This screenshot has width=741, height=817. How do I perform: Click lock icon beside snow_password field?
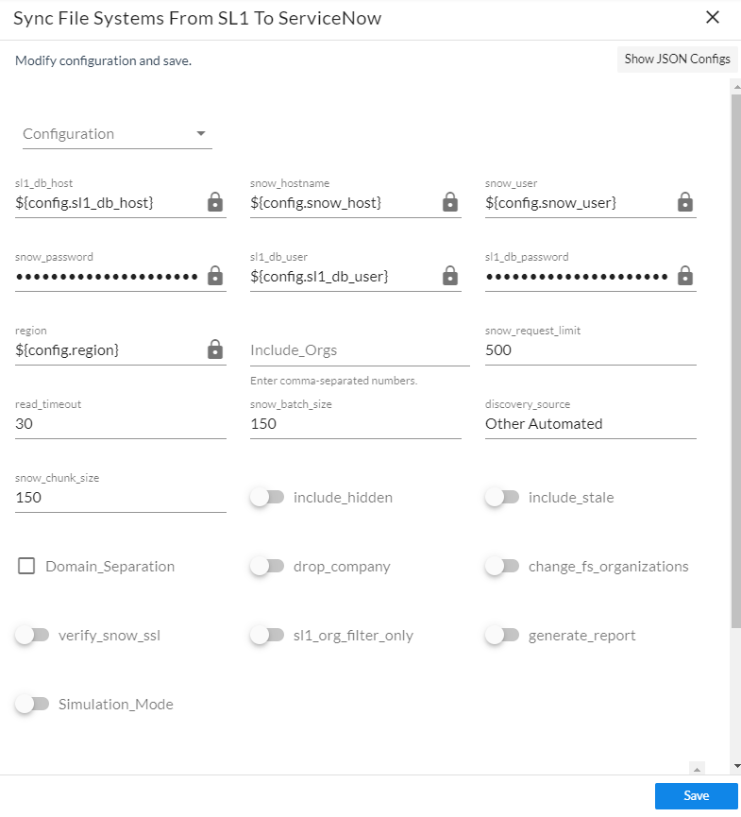[x=215, y=276]
